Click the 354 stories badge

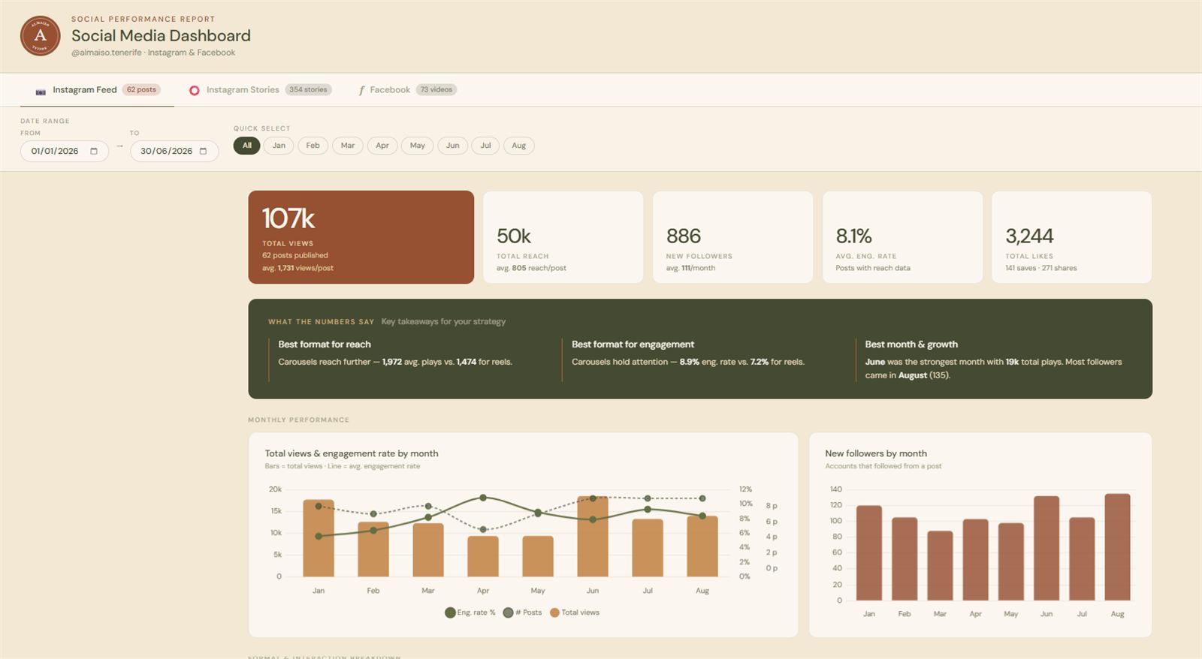308,90
